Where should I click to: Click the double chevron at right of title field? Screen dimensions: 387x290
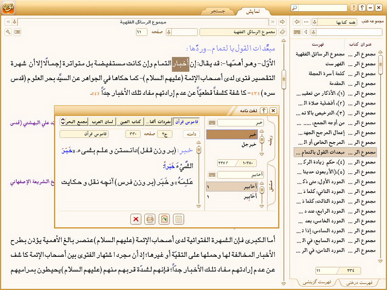(x=272, y=22)
